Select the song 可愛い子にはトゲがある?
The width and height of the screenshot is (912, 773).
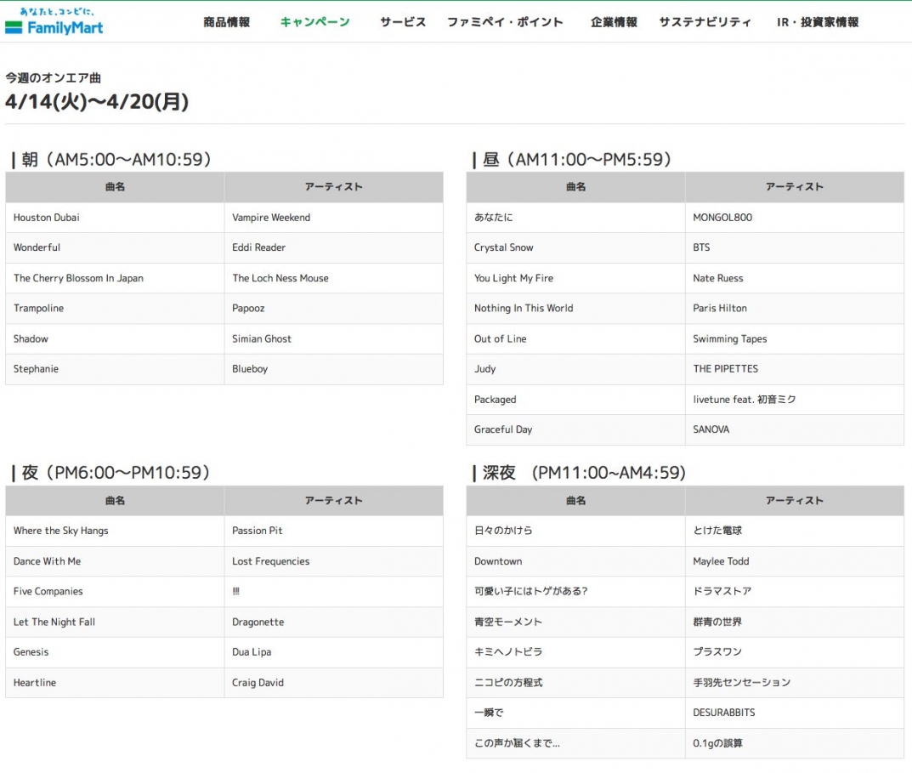click(530, 591)
